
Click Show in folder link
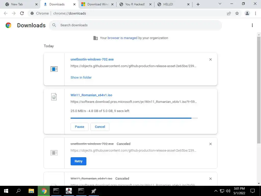click(x=81, y=78)
